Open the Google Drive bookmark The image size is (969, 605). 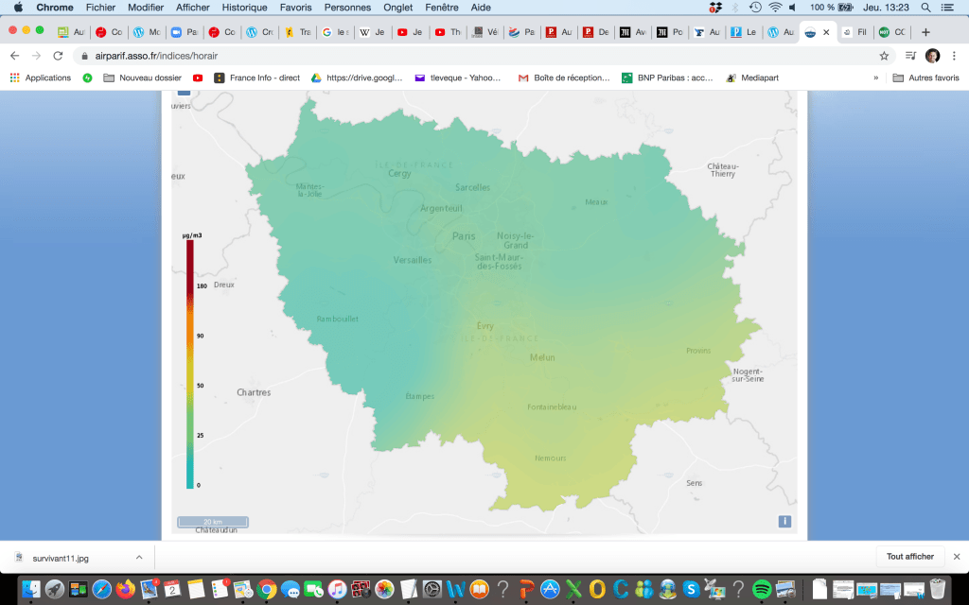[x=358, y=78]
